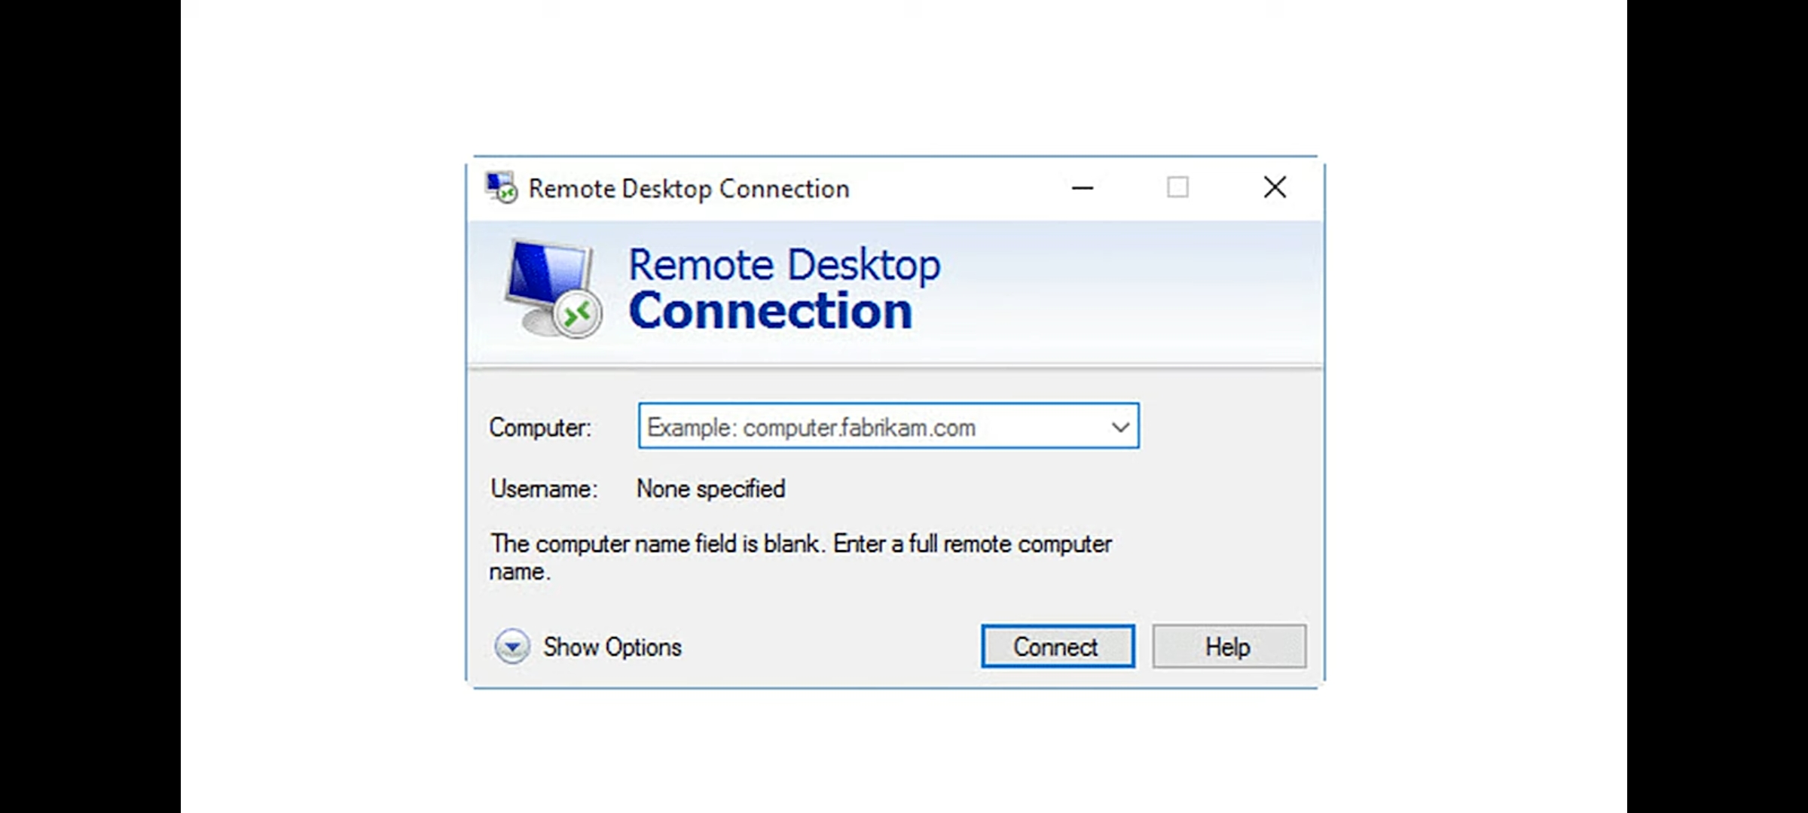Click the Example: computer.fabrikam.com placeholder text
Screen dimensions: 1808x813
point(811,428)
